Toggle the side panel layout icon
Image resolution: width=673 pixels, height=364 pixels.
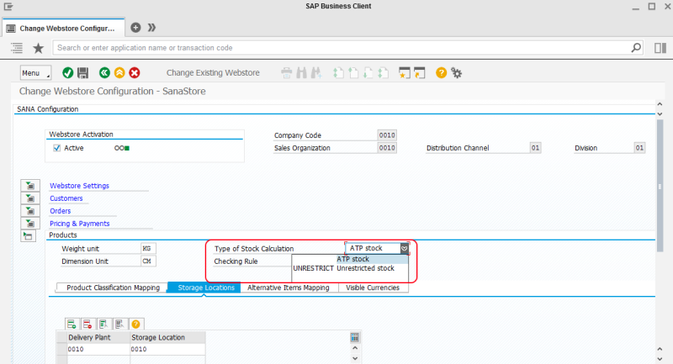660,48
